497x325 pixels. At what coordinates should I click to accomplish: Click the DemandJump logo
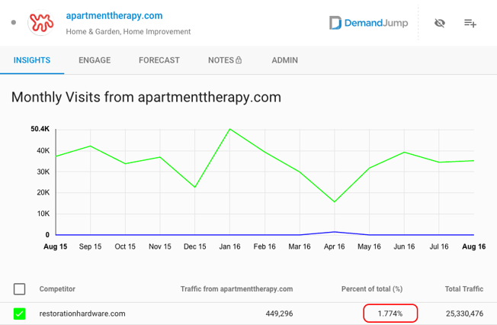[x=369, y=23]
